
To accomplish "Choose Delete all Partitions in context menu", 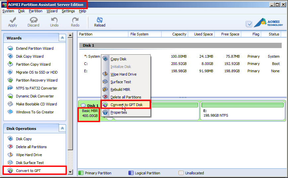I will click(126, 97).
